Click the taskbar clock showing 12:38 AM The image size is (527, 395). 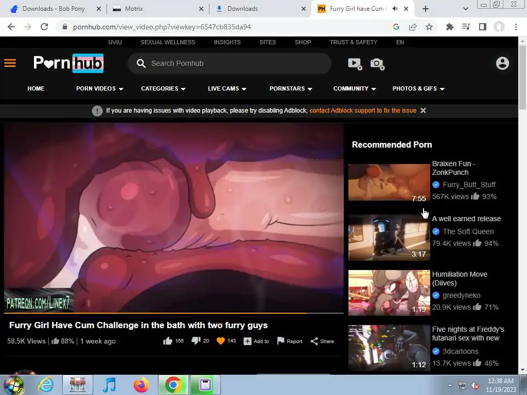(x=501, y=385)
